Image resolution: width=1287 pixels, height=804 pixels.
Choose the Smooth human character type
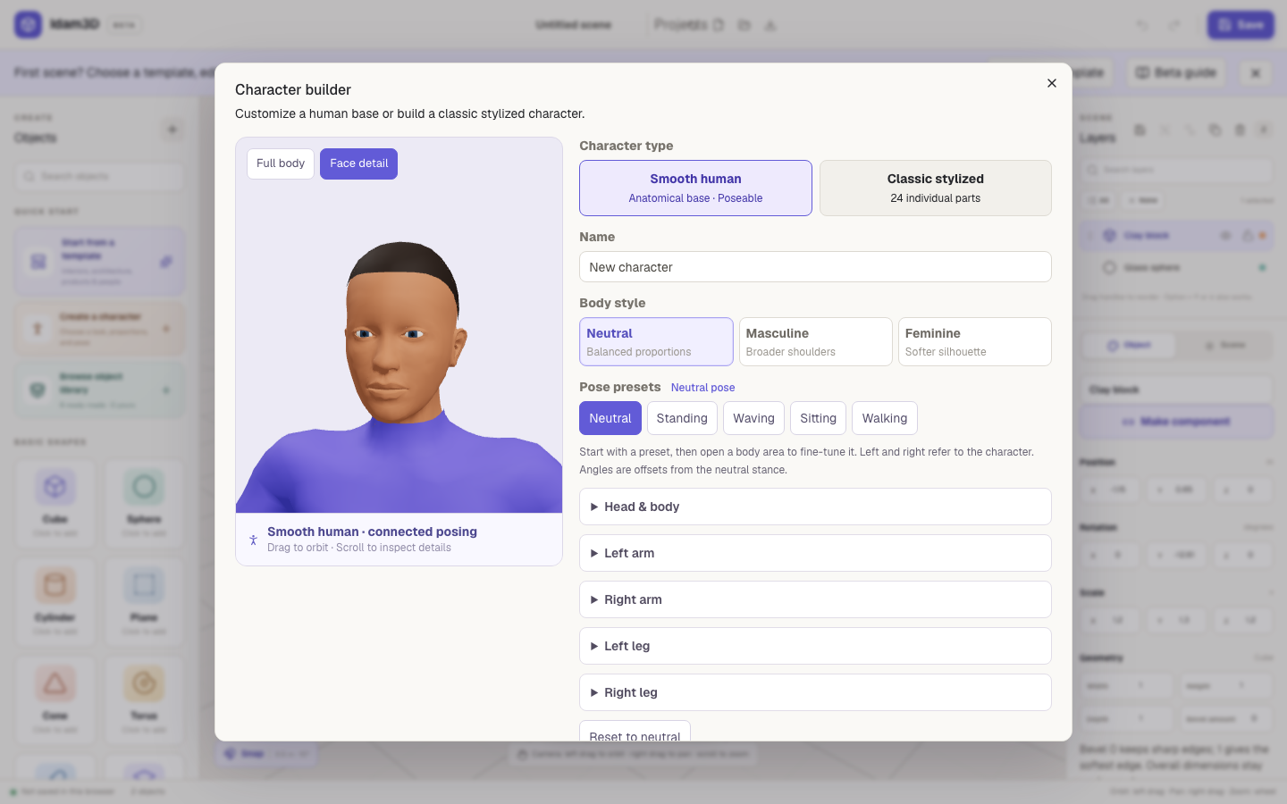coord(695,188)
